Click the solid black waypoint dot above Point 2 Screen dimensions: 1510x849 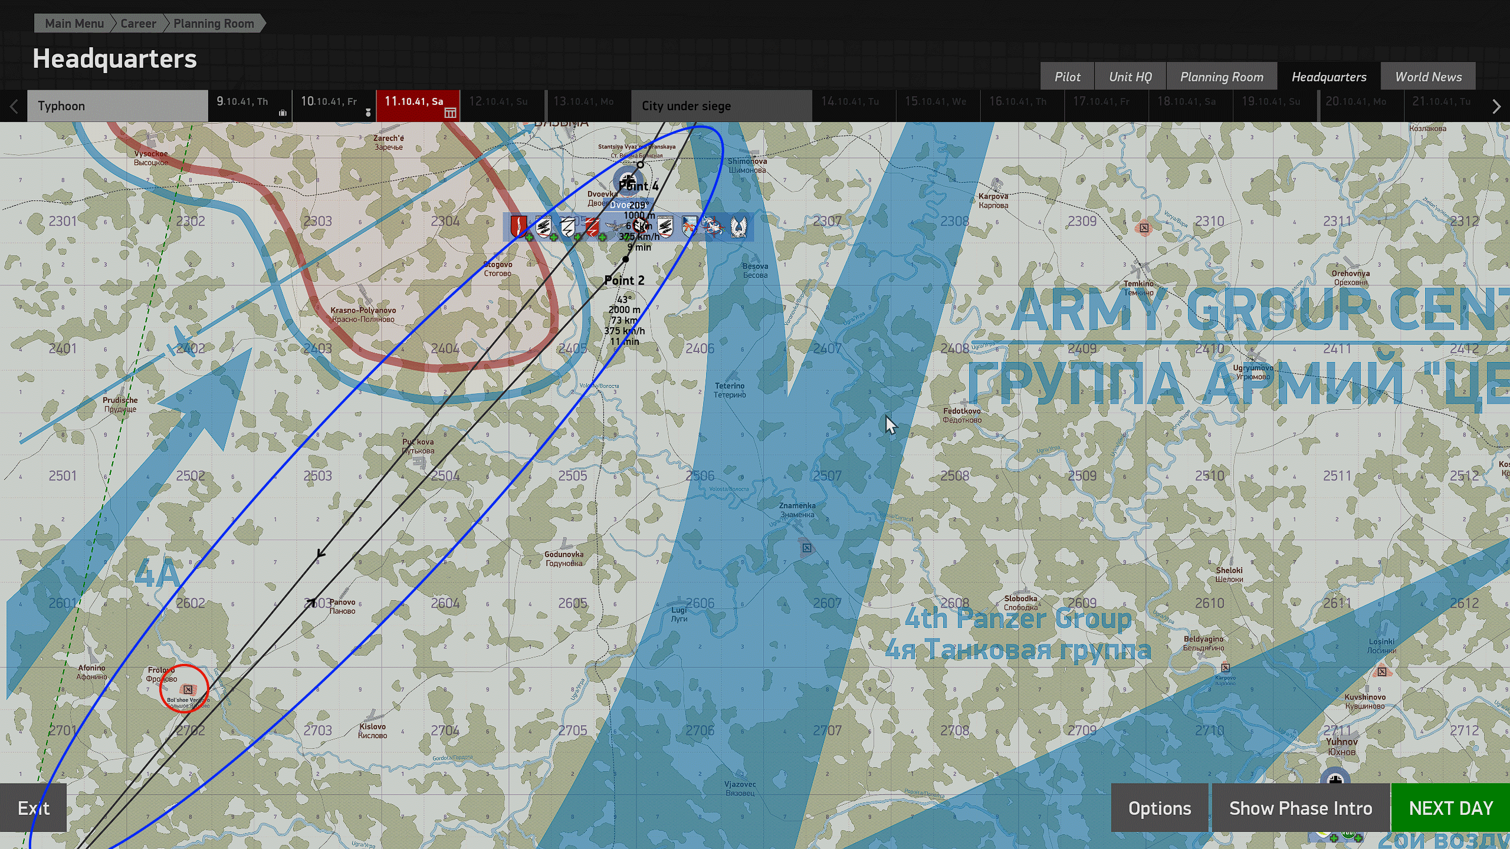pos(626,259)
